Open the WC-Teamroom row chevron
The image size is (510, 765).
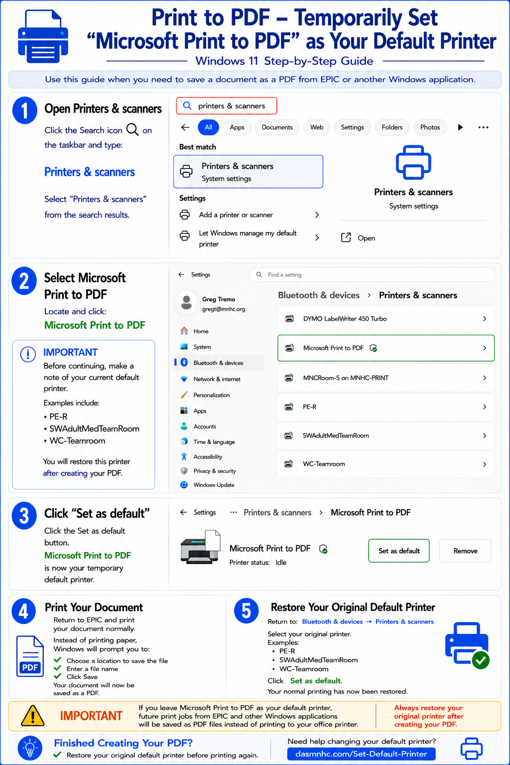point(485,464)
